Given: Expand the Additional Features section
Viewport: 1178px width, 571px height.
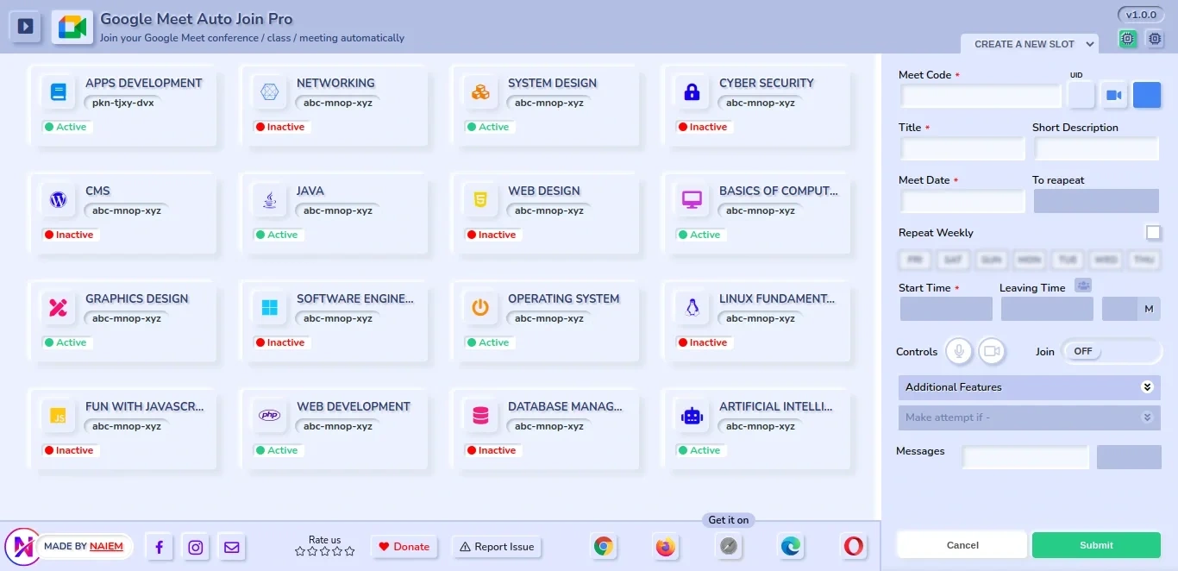Looking at the screenshot, I should [1029, 387].
